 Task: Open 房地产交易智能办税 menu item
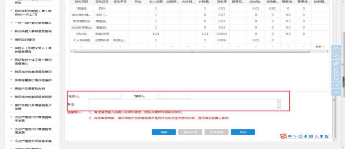pyautogui.click(x=30, y=88)
